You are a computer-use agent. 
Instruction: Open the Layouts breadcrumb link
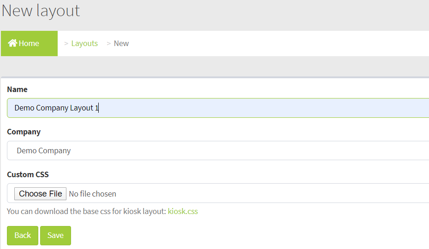[x=84, y=43]
